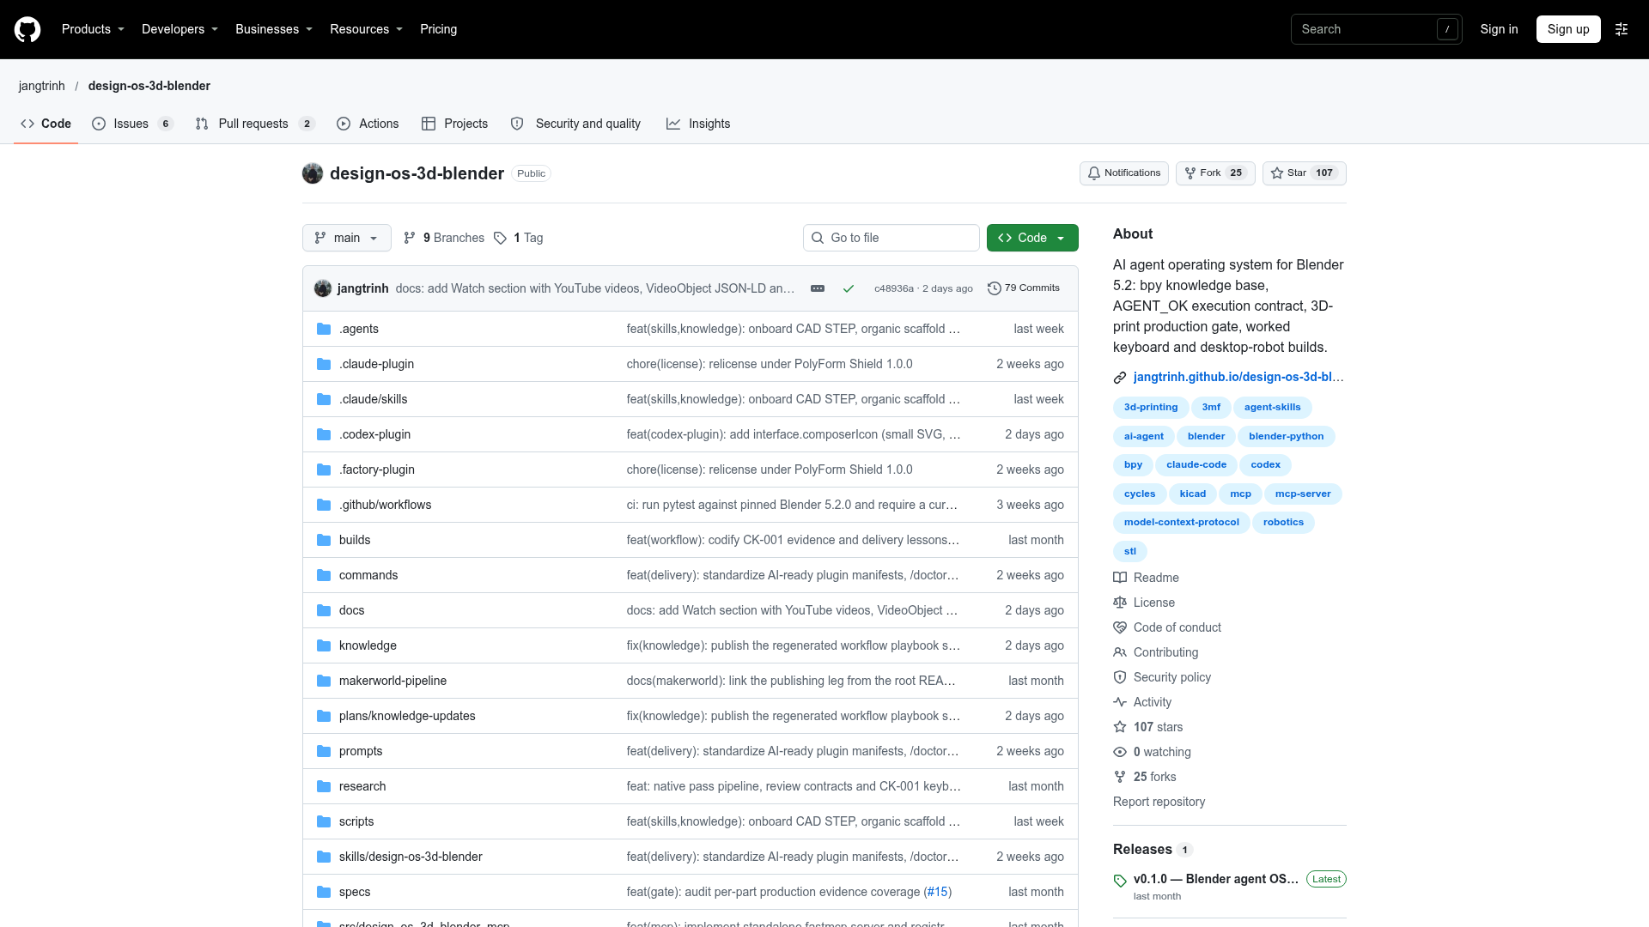1649x927 pixels.
Task: Click the GitHub logo in header
Action: coord(27,29)
